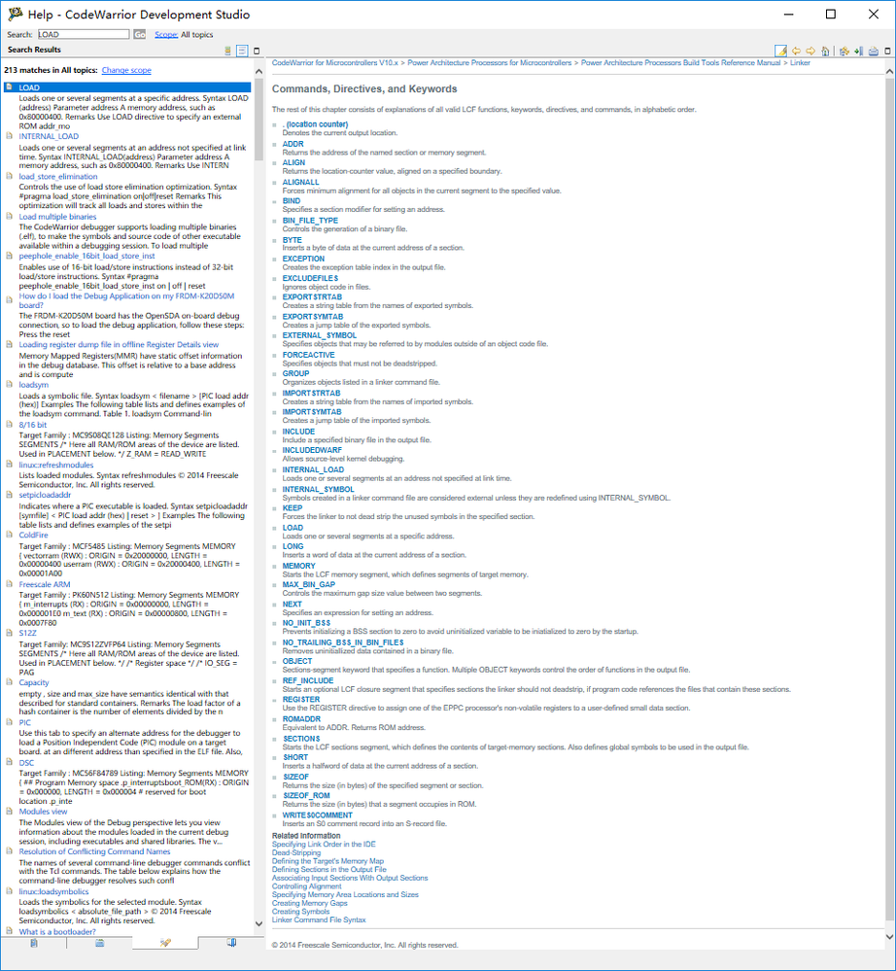
Task: Click document icon beside PIC result
Action: pos(9,722)
